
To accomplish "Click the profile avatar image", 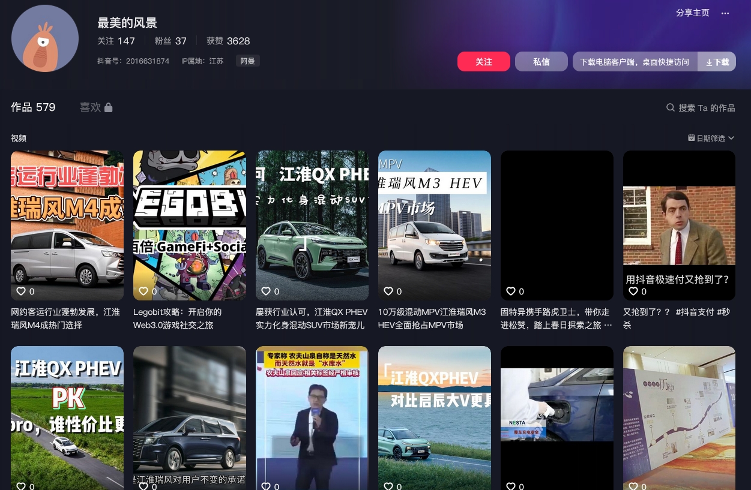I will tap(45, 39).
